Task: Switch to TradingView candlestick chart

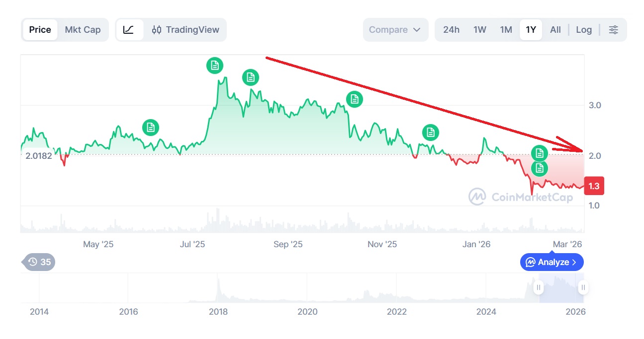Action: coord(185,30)
